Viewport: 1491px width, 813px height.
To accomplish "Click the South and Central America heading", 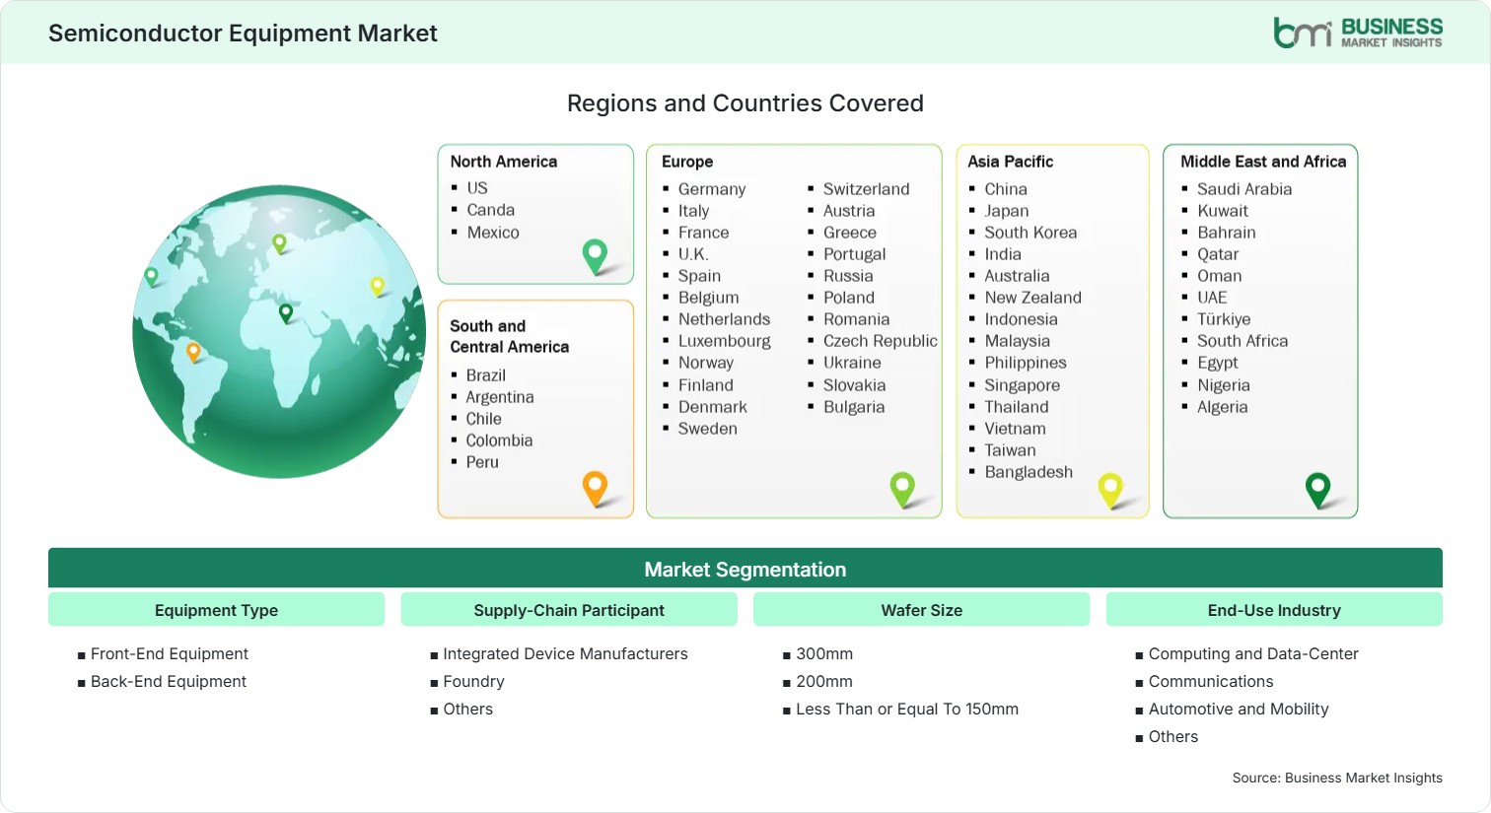I will tap(510, 336).
